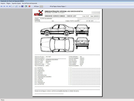
Task: Click the side-view car diagram
Action: pyautogui.click(x=57, y=30)
